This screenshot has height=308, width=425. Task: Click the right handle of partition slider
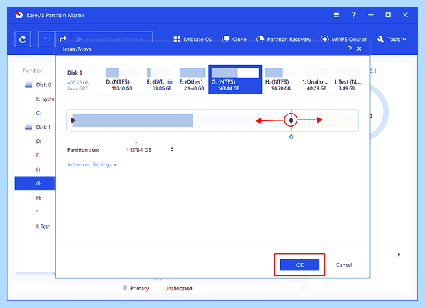pyautogui.click(x=291, y=120)
